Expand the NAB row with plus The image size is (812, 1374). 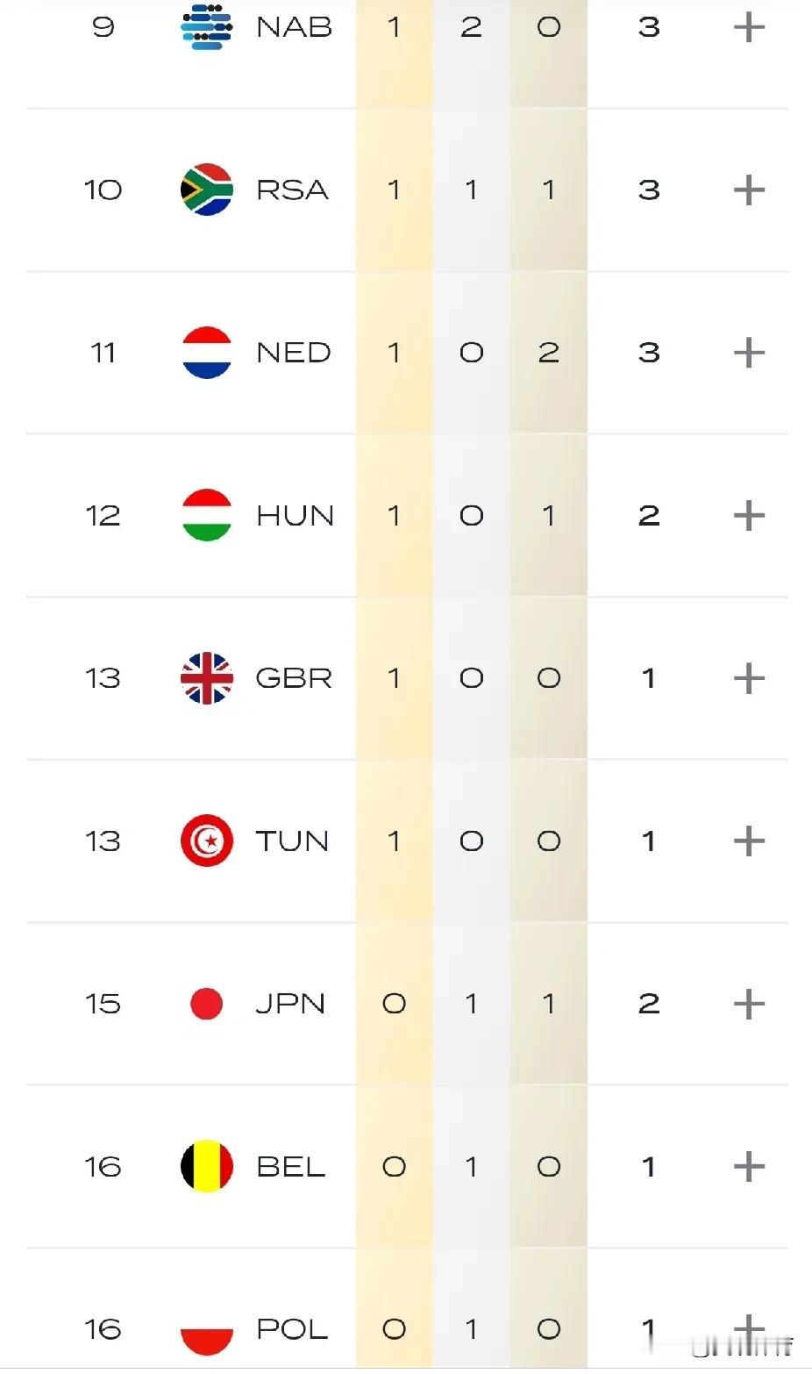click(749, 27)
